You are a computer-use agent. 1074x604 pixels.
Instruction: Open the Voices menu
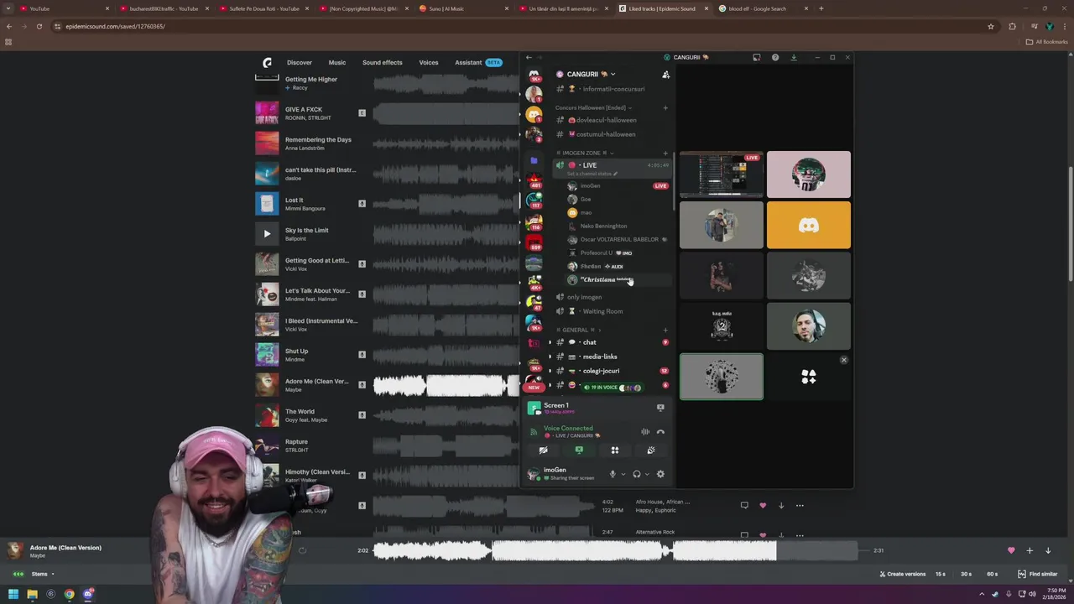coord(429,62)
